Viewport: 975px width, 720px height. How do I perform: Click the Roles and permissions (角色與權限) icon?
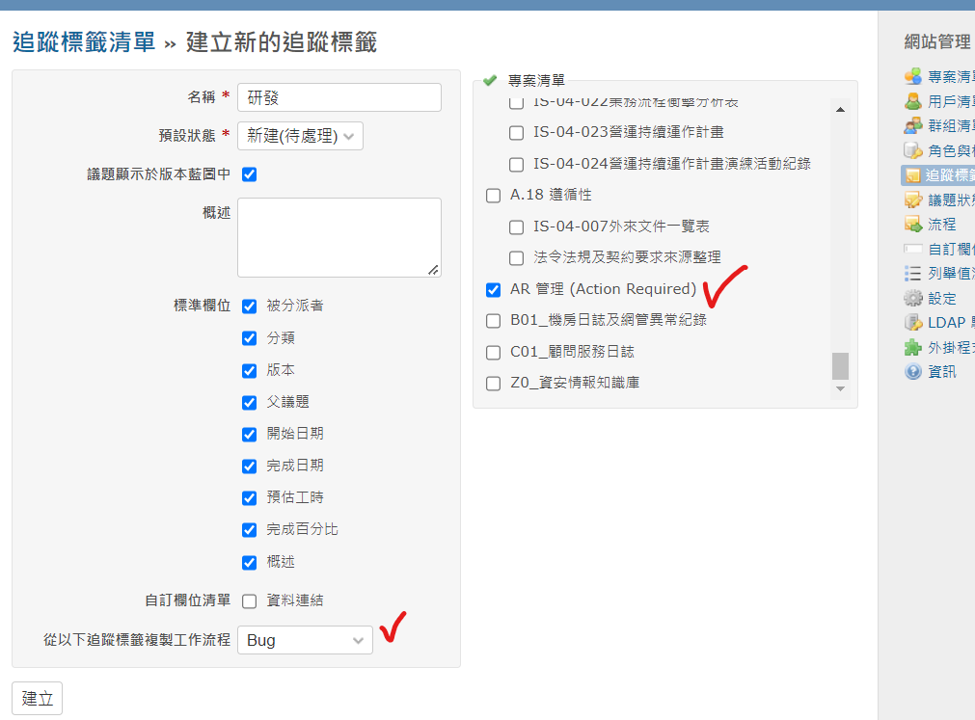click(x=912, y=150)
